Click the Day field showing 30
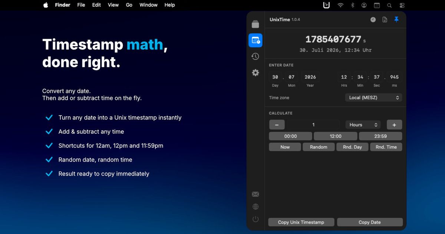 (275, 77)
